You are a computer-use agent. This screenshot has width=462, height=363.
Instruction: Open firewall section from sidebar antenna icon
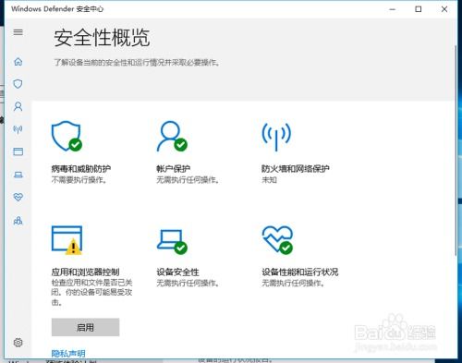click(18, 129)
